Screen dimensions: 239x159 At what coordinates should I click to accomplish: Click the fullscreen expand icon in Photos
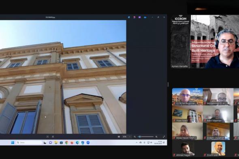pos(164,137)
